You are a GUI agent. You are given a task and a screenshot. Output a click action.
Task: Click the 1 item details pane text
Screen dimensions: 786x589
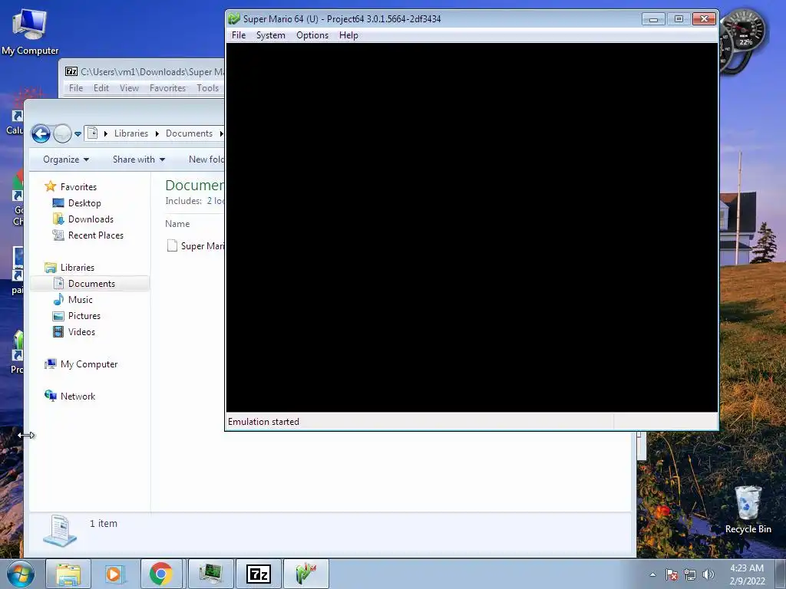104,523
